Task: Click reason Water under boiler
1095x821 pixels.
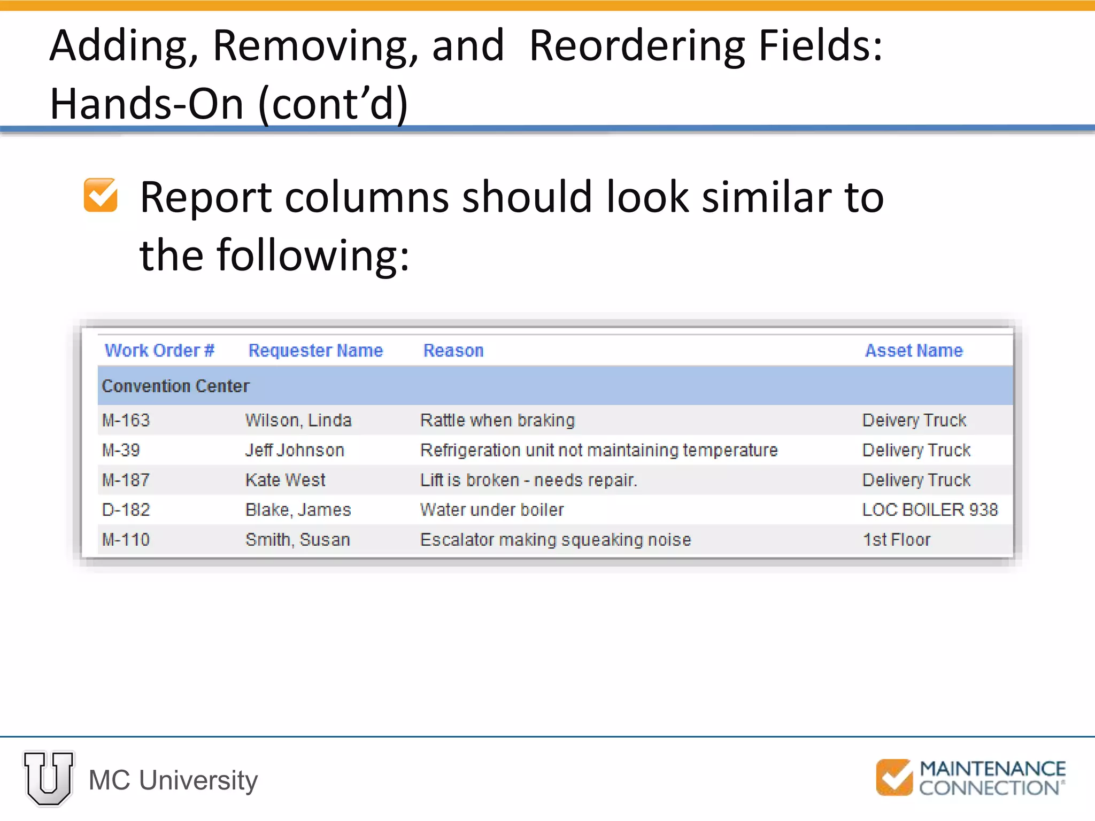Action: click(x=492, y=510)
